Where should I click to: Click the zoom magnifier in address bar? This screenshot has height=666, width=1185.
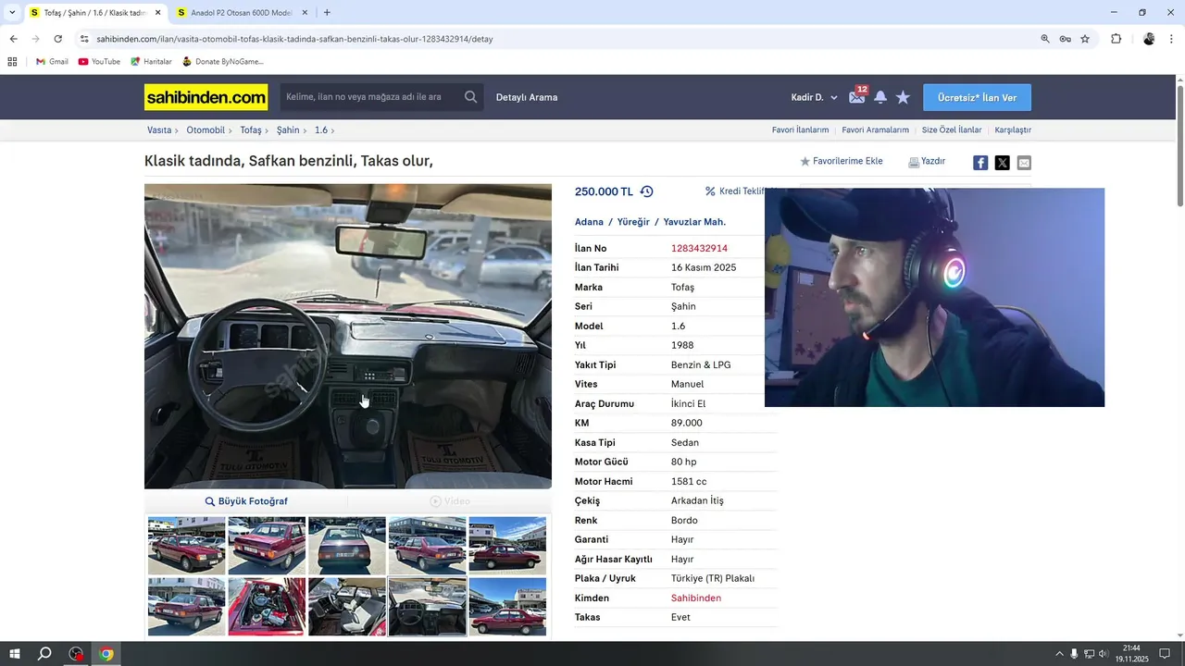coord(1045,39)
